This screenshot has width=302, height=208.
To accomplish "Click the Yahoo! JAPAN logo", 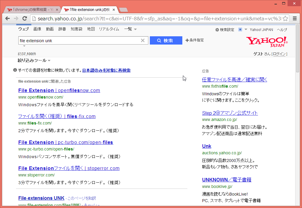I will click(267, 42).
